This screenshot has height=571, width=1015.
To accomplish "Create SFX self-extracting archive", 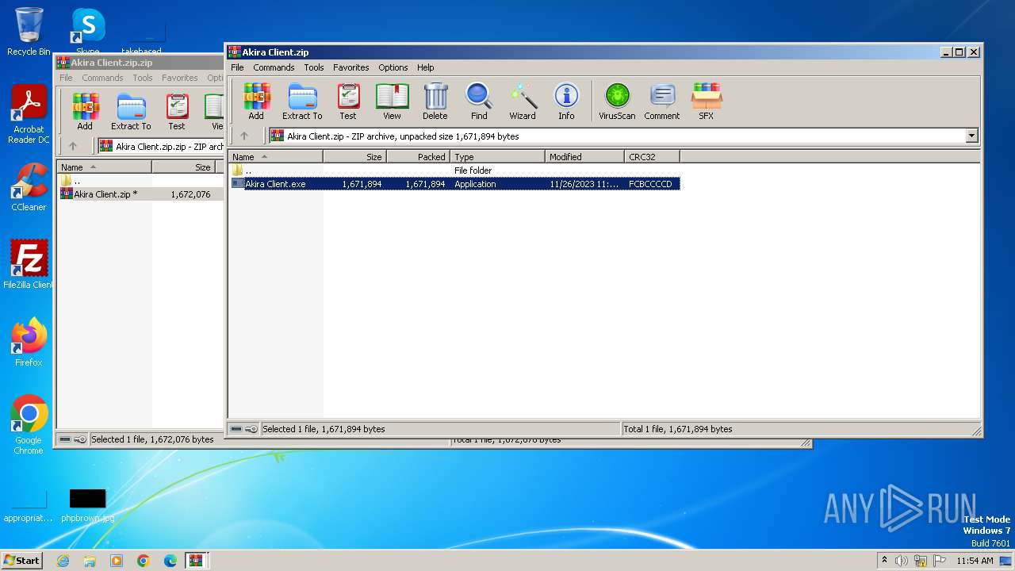I will click(706, 101).
